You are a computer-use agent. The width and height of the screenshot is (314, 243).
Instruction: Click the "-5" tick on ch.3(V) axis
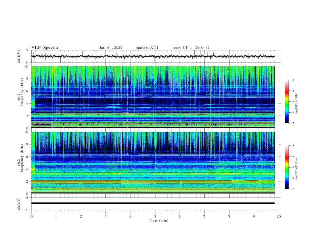point(27,210)
